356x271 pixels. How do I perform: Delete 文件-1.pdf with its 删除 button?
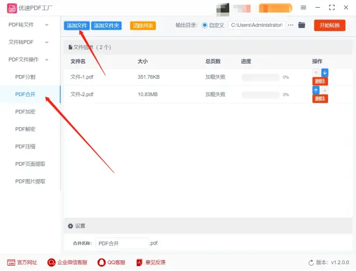(x=320, y=81)
